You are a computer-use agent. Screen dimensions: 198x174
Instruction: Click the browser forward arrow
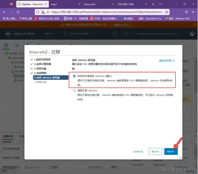click(x=11, y=12)
